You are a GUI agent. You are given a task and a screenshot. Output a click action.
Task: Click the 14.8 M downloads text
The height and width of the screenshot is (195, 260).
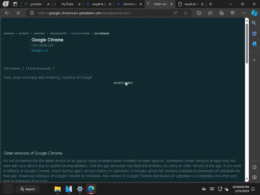pyautogui.click(x=38, y=69)
